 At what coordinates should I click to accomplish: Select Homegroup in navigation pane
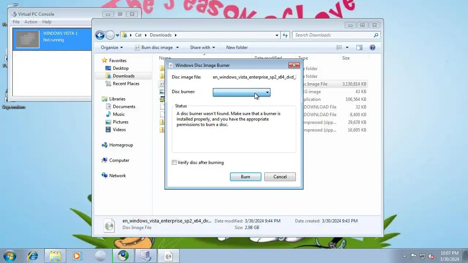pyautogui.click(x=121, y=145)
